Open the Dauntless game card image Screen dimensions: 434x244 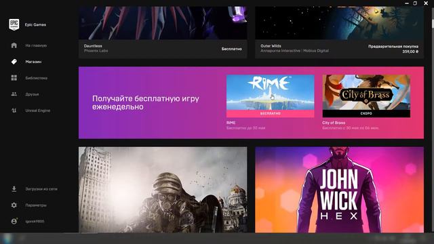pos(163,23)
